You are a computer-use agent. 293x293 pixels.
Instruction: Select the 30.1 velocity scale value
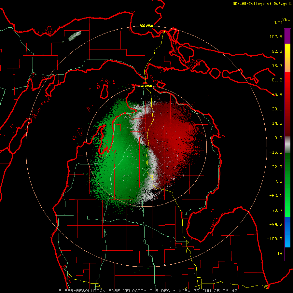click(277, 109)
